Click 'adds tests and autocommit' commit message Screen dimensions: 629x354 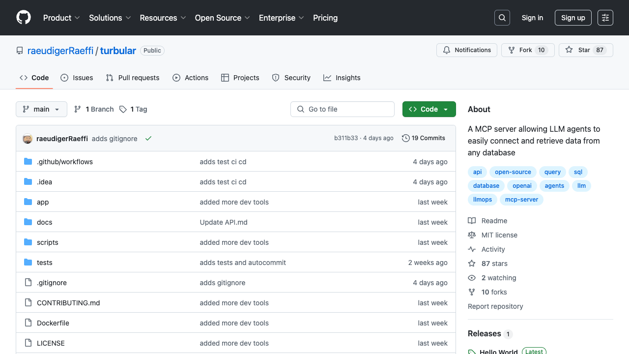[x=243, y=263]
